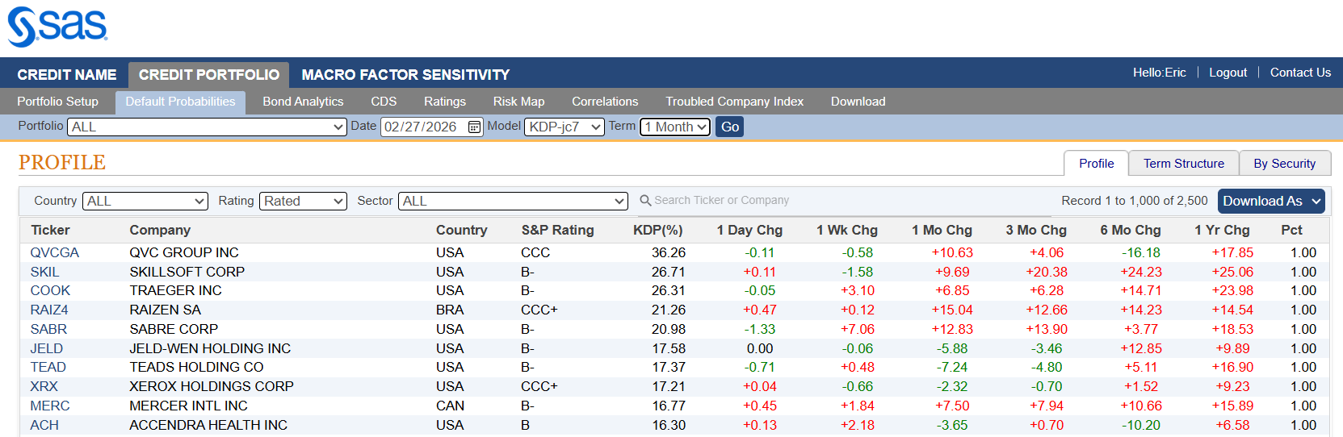This screenshot has width=1343, height=437.
Task: Open the Sector filter dropdown
Action: click(513, 202)
